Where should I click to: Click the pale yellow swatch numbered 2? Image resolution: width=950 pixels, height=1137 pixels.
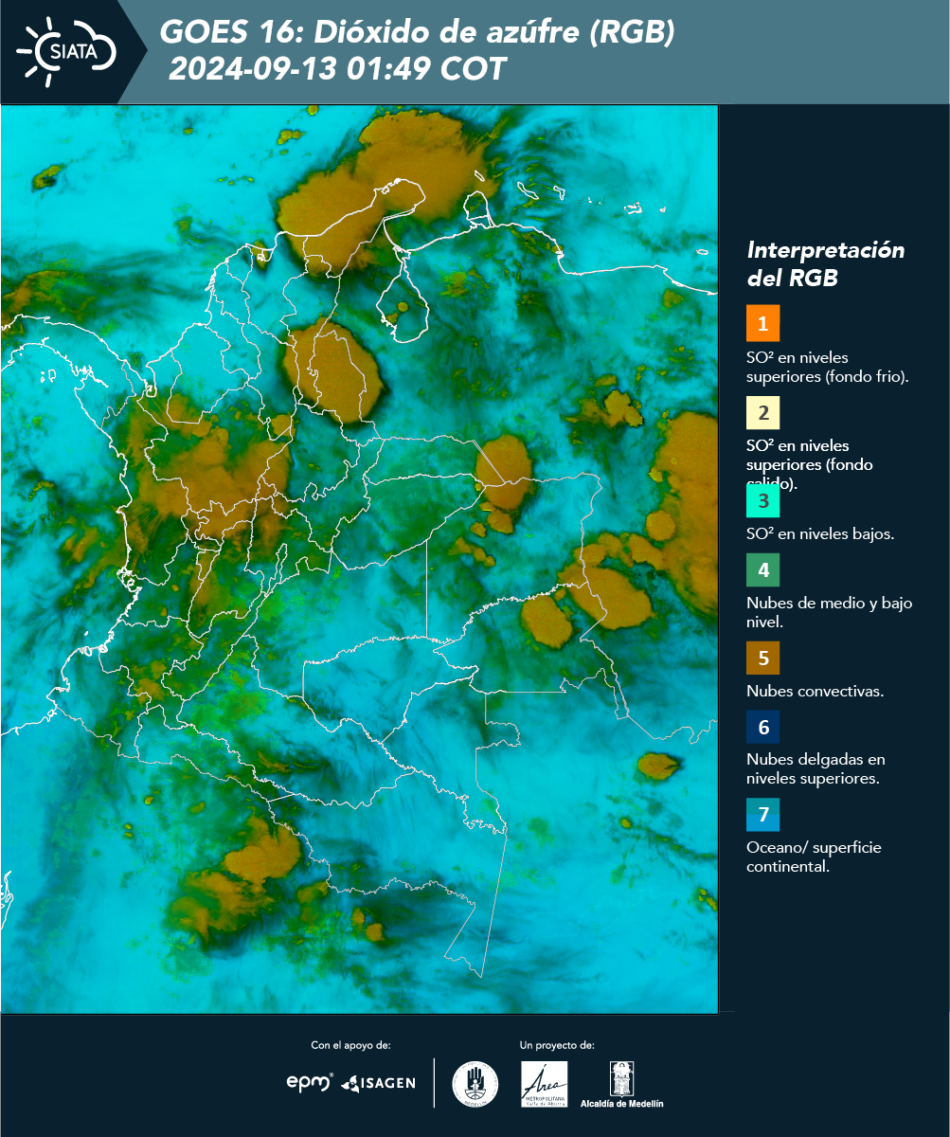point(762,413)
